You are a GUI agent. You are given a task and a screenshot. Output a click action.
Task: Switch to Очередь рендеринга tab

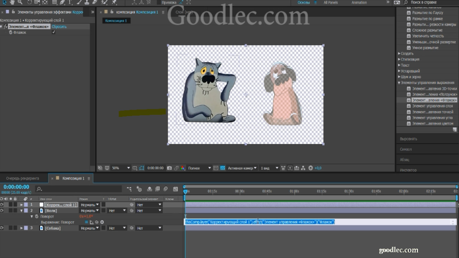(x=23, y=178)
